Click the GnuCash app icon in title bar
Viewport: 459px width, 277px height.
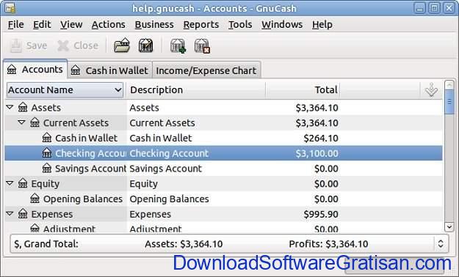click(10, 8)
